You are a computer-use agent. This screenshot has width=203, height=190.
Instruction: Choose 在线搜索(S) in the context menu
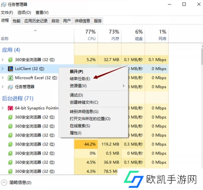pos(93,126)
